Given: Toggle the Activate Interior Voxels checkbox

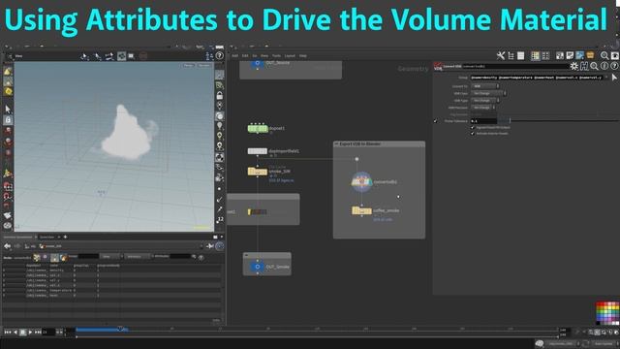Looking at the screenshot, I should pyautogui.click(x=473, y=134).
